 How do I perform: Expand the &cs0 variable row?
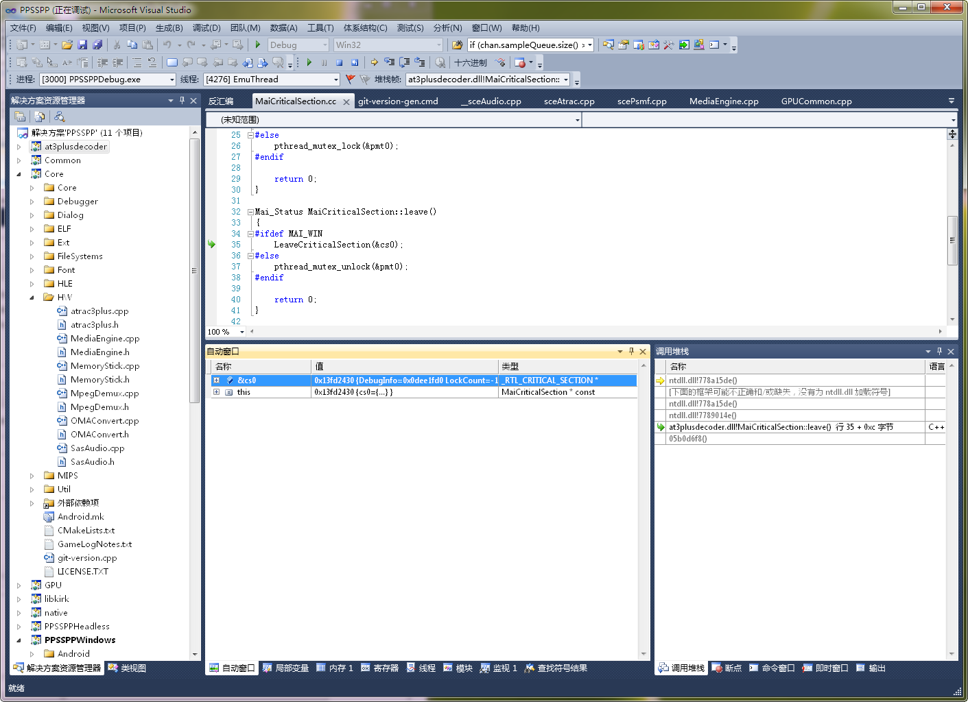click(x=216, y=380)
